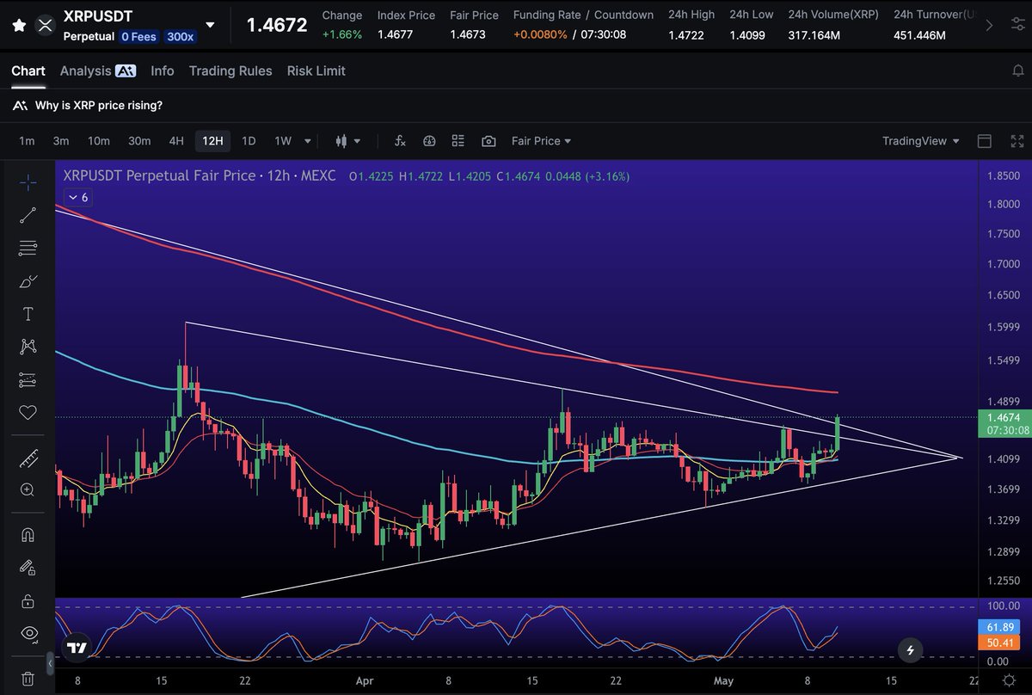Open chart settings gear at bottom right

coord(1010,680)
